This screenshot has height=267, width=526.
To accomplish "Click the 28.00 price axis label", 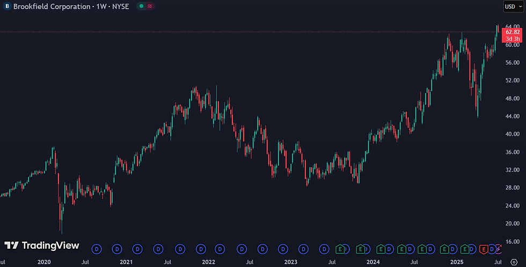I will click(x=512, y=188).
